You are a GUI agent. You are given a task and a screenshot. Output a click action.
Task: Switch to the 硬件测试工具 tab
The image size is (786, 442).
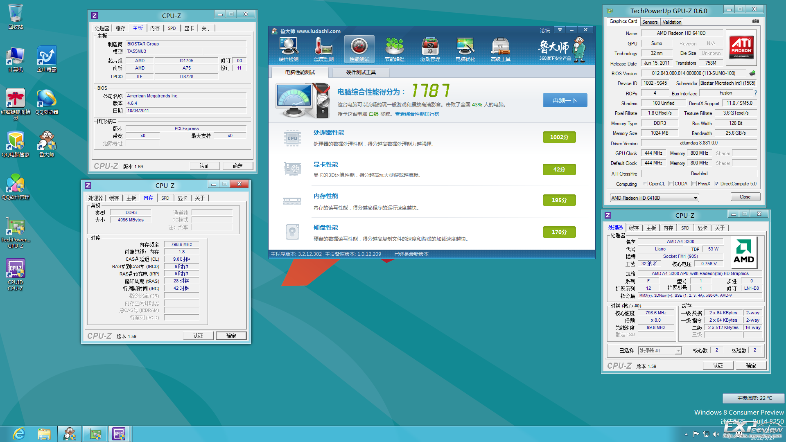coord(361,72)
